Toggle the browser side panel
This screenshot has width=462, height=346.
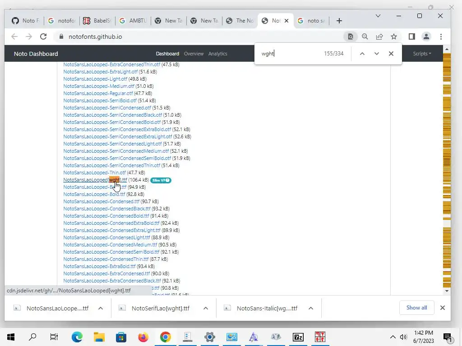tap(411, 36)
